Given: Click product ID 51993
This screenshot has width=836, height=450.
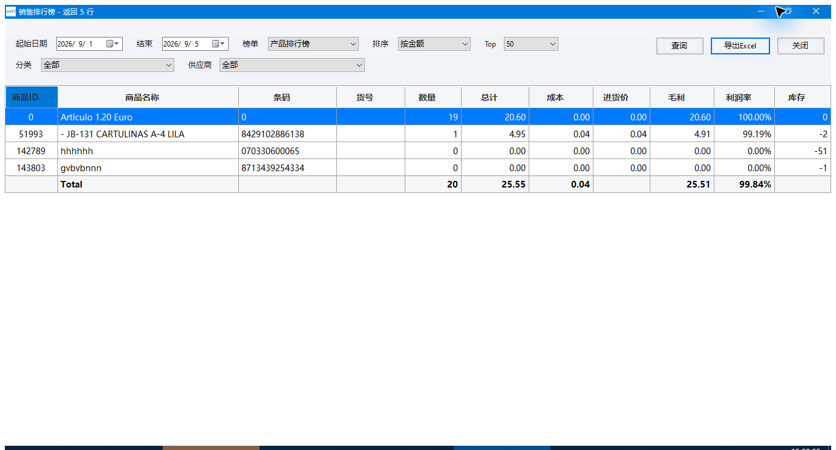Looking at the screenshot, I should (x=31, y=134).
